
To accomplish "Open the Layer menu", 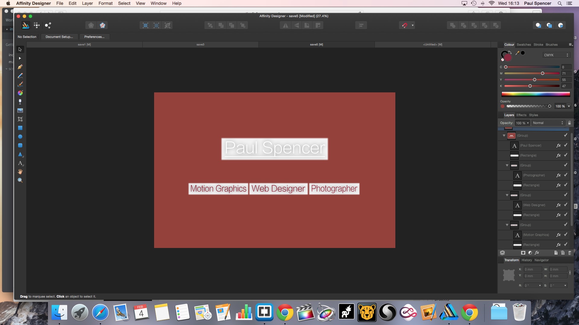I will point(87,3).
